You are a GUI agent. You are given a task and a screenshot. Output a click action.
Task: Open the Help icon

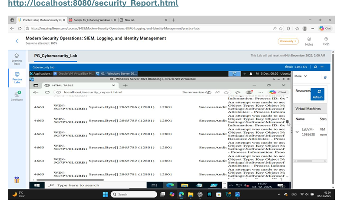326,41
